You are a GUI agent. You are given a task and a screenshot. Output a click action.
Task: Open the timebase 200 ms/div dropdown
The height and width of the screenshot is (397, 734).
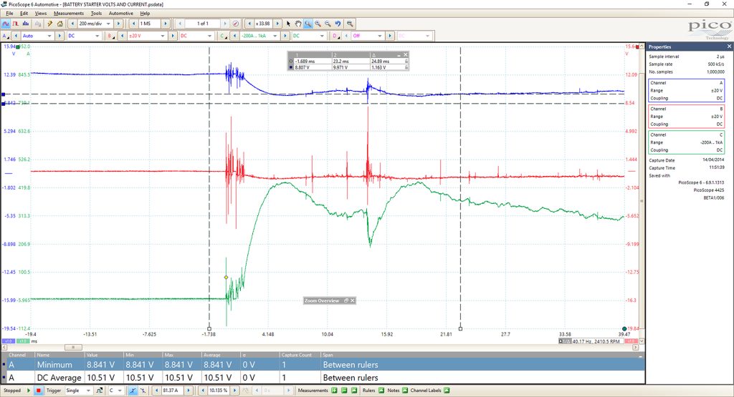(108, 24)
